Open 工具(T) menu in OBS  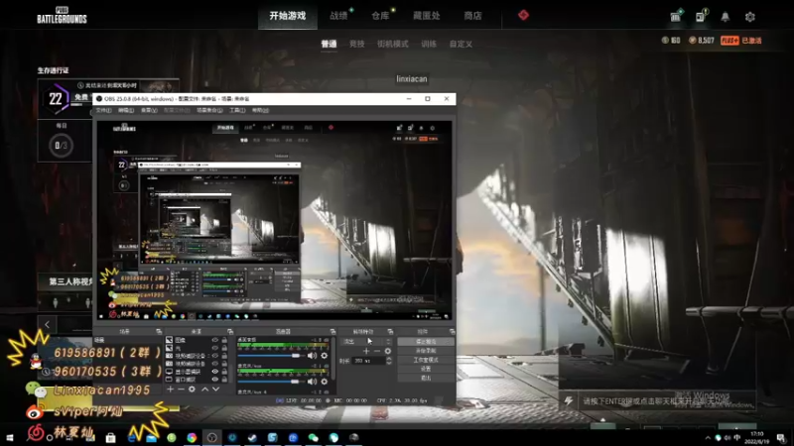pyautogui.click(x=237, y=110)
